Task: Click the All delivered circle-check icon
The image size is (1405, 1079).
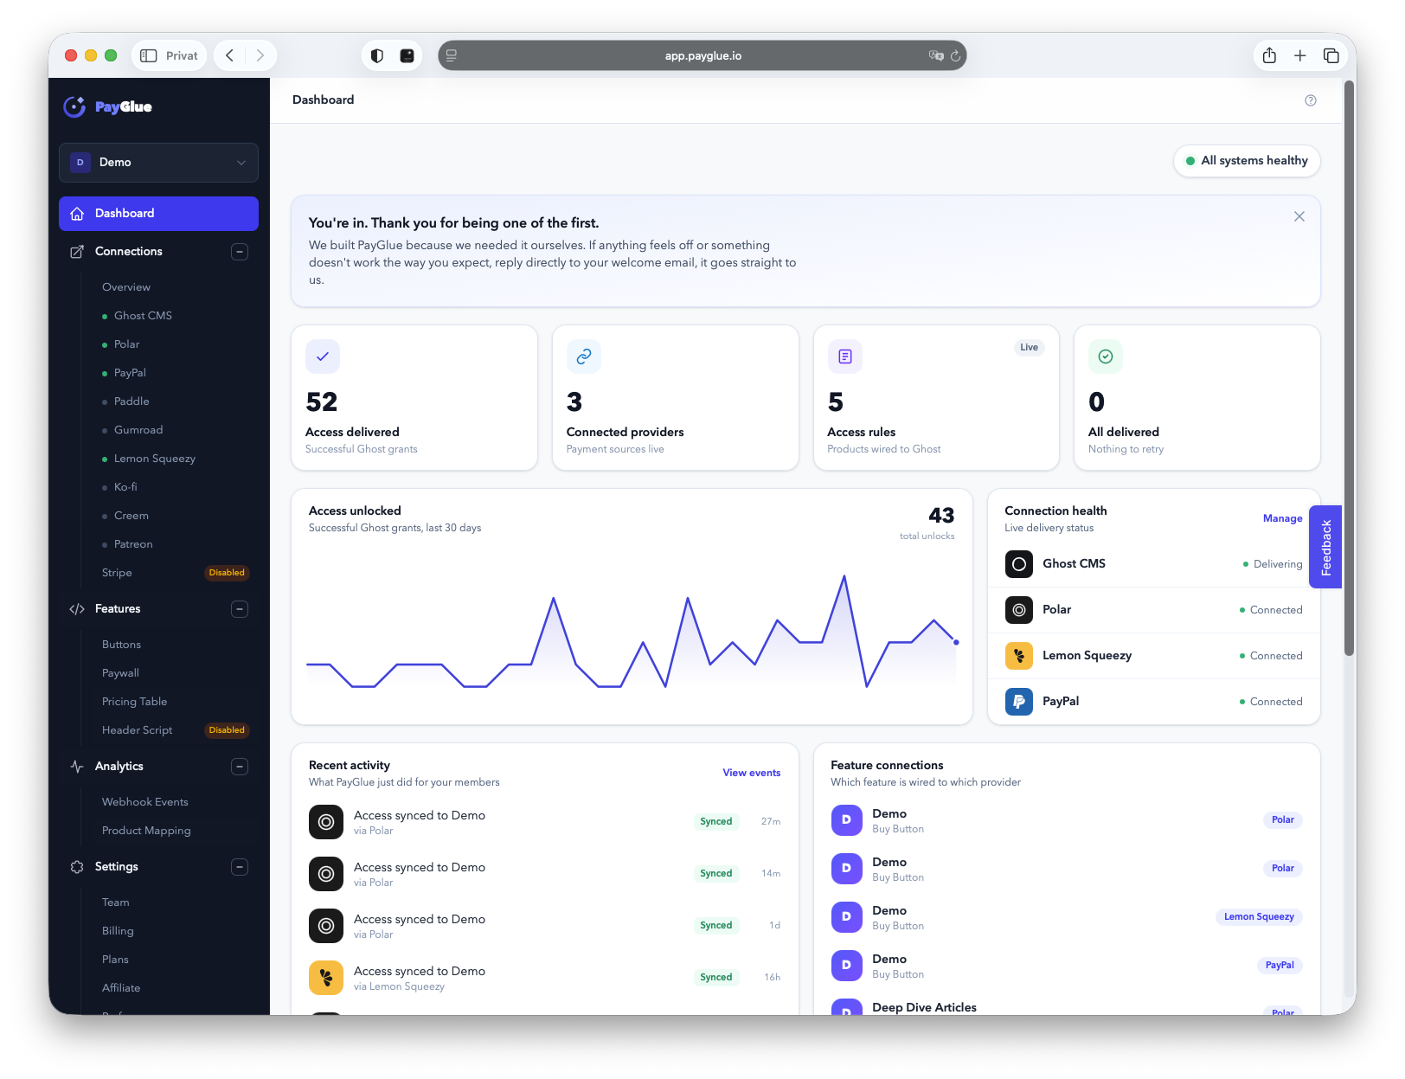Action: pos(1106,356)
